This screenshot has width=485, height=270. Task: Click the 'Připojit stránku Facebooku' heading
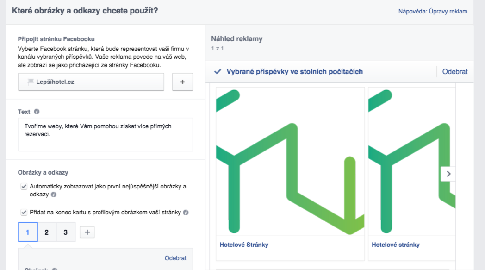[x=56, y=39]
